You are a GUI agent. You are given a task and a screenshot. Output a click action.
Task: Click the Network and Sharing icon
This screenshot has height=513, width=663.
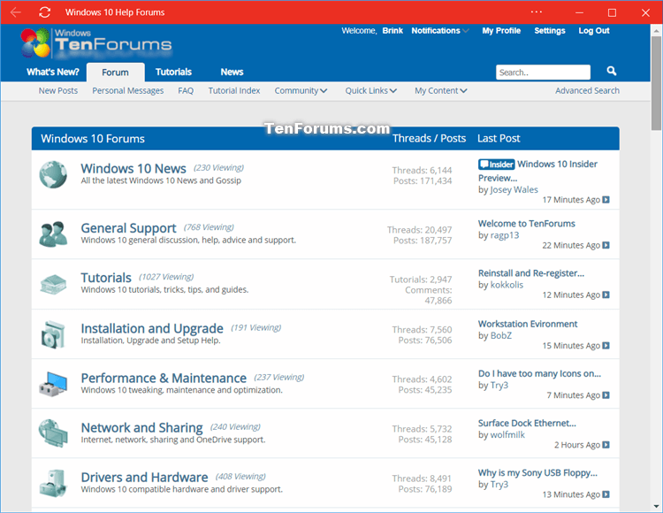pyautogui.click(x=53, y=433)
